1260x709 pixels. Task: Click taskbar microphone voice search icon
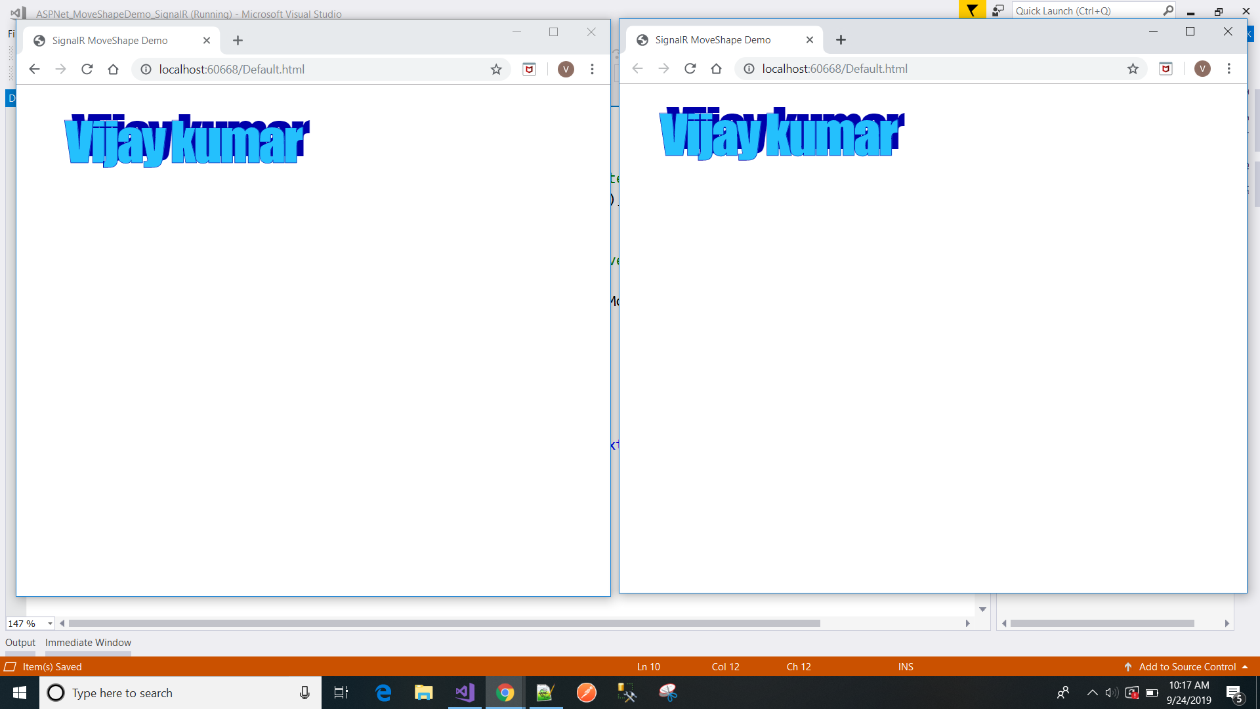click(304, 693)
